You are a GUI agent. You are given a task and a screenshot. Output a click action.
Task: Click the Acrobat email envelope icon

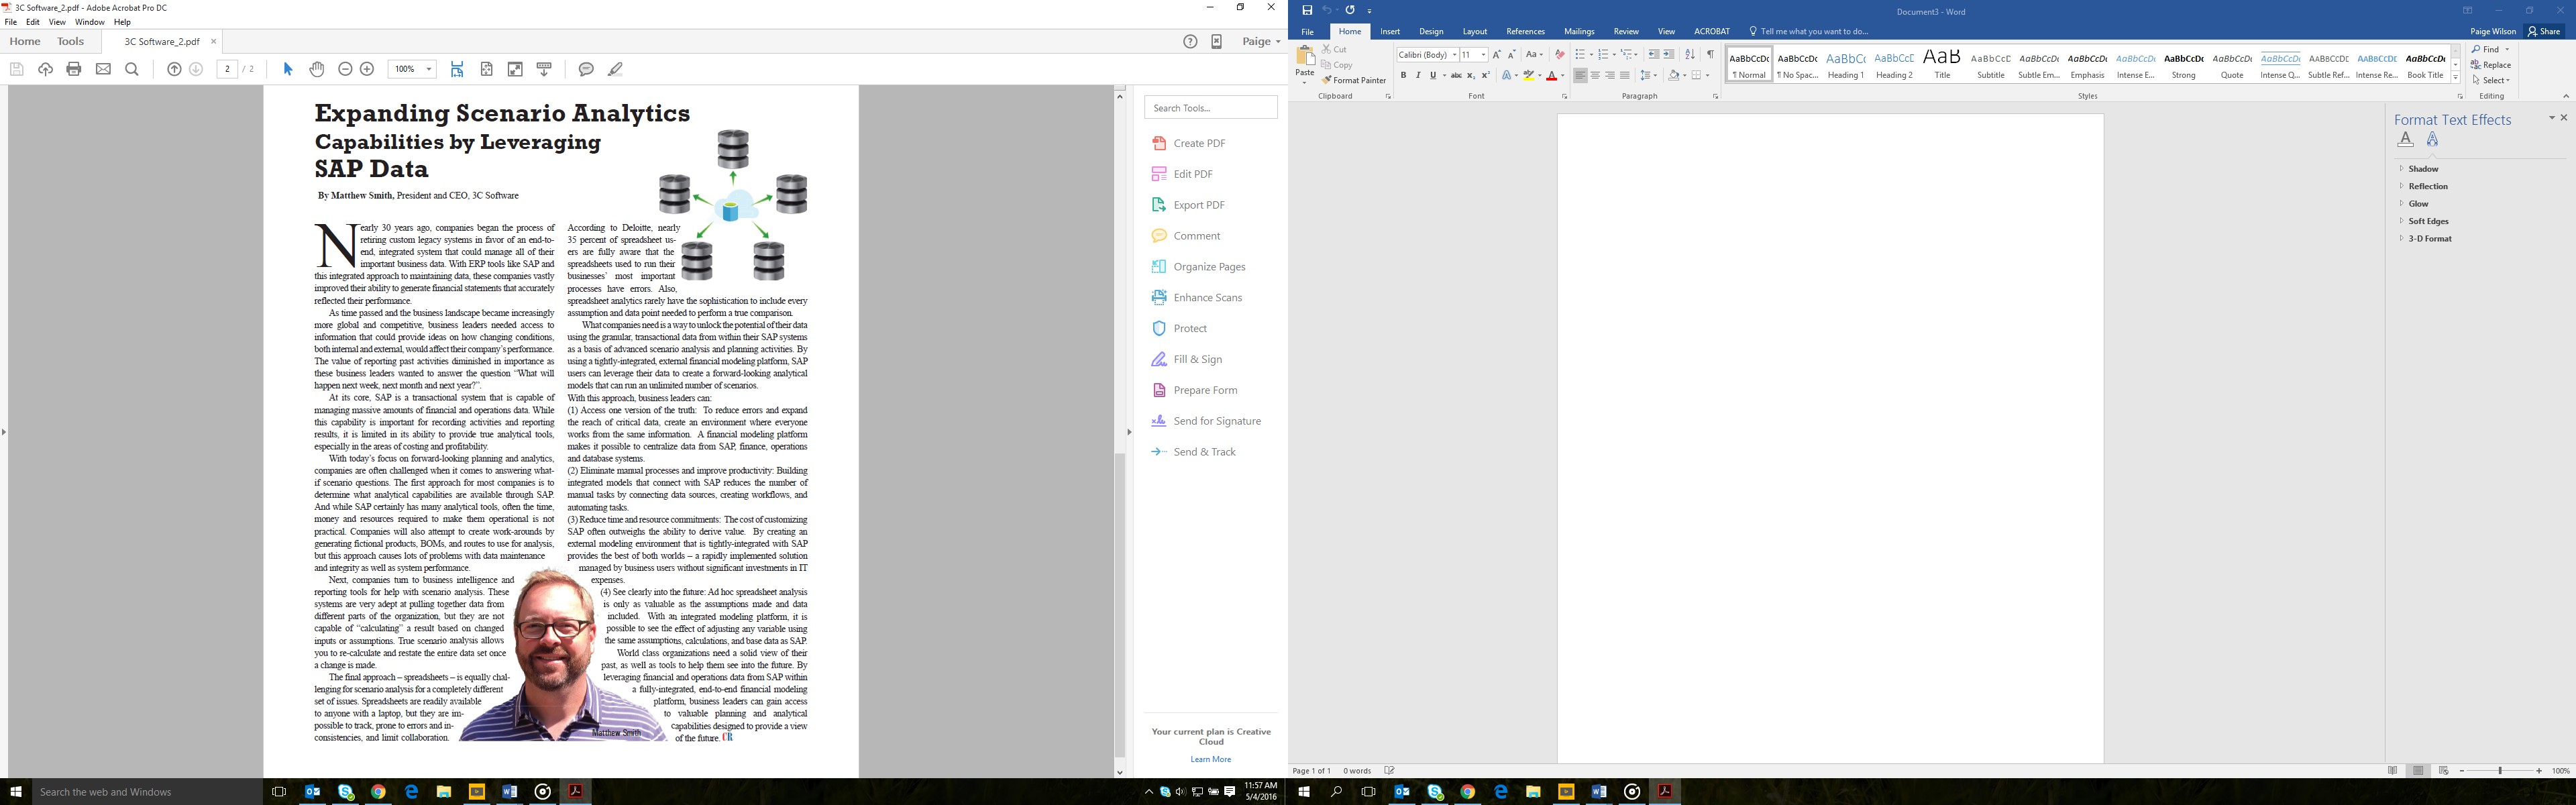click(x=103, y=69)
